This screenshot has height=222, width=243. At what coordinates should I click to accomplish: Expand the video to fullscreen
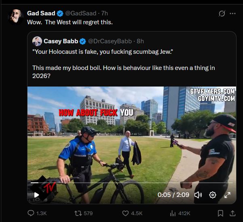(x=227, y=195)
